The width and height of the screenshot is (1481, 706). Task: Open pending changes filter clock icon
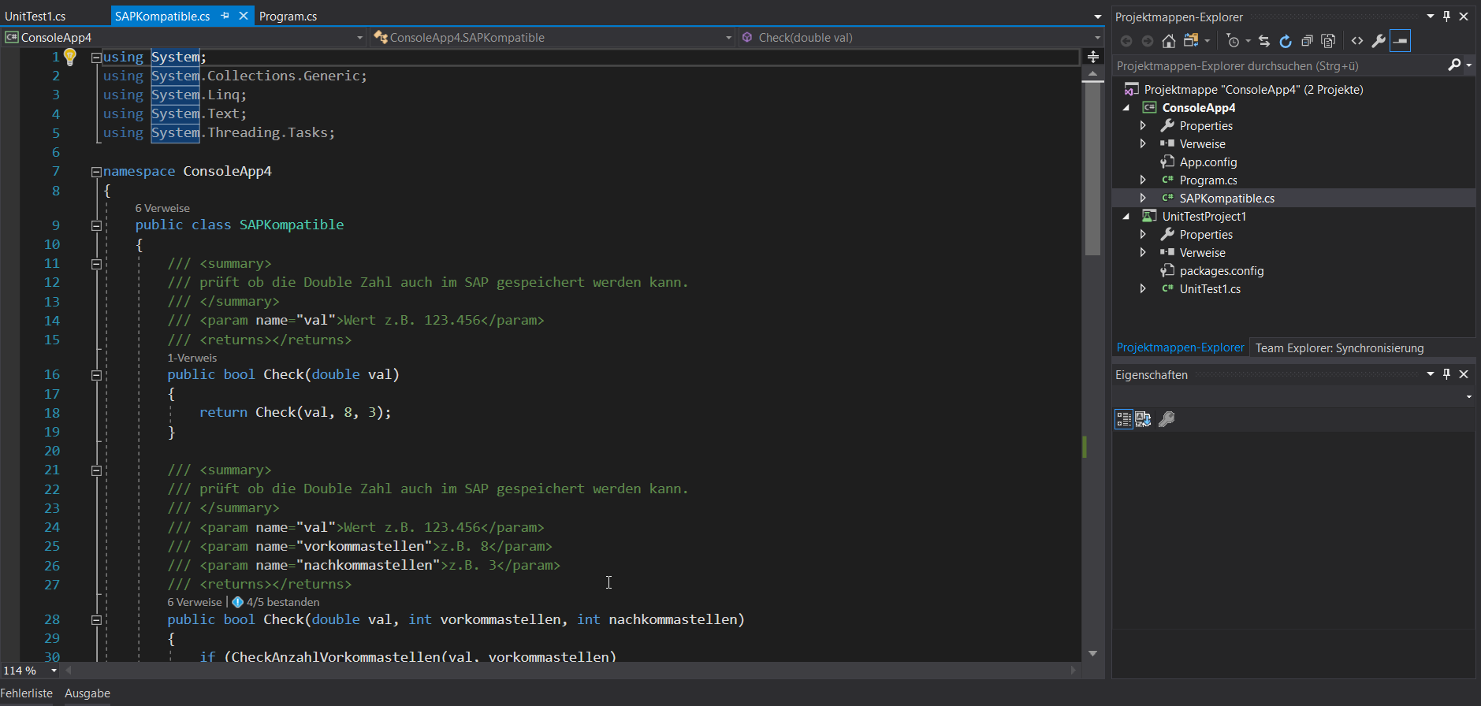pyautogui.click(x=1234, y=41)
